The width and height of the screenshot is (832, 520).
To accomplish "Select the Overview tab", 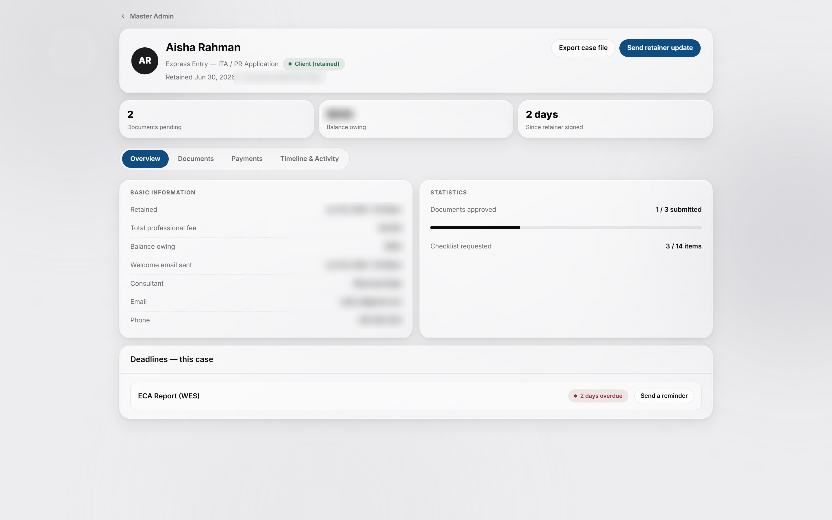I will pos(145,159).
